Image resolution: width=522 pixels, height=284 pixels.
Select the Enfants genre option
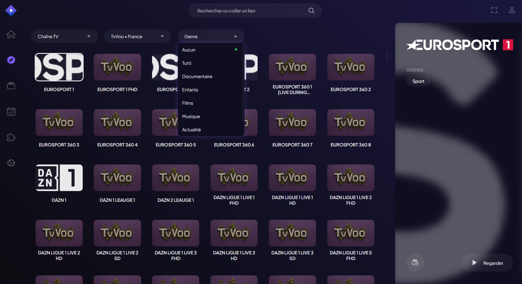pyautogui.click(x=210, y=90)
